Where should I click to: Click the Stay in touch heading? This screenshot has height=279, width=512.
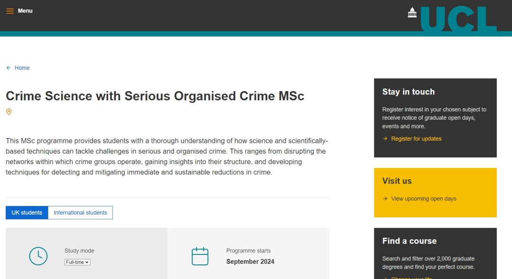408,92
